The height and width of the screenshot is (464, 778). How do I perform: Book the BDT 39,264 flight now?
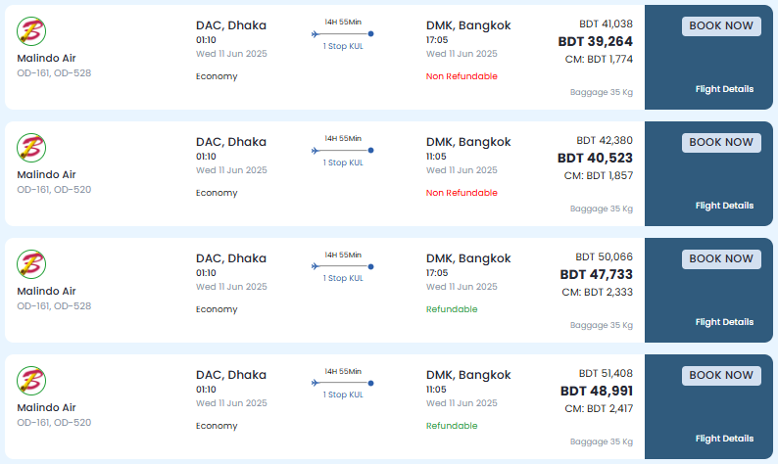(721, 26)
